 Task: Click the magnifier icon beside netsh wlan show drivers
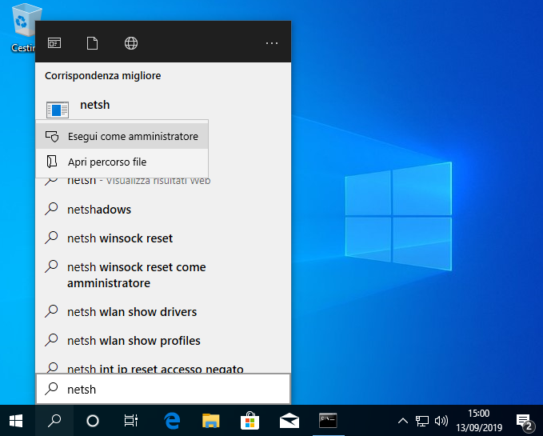[x=51, y=311]
